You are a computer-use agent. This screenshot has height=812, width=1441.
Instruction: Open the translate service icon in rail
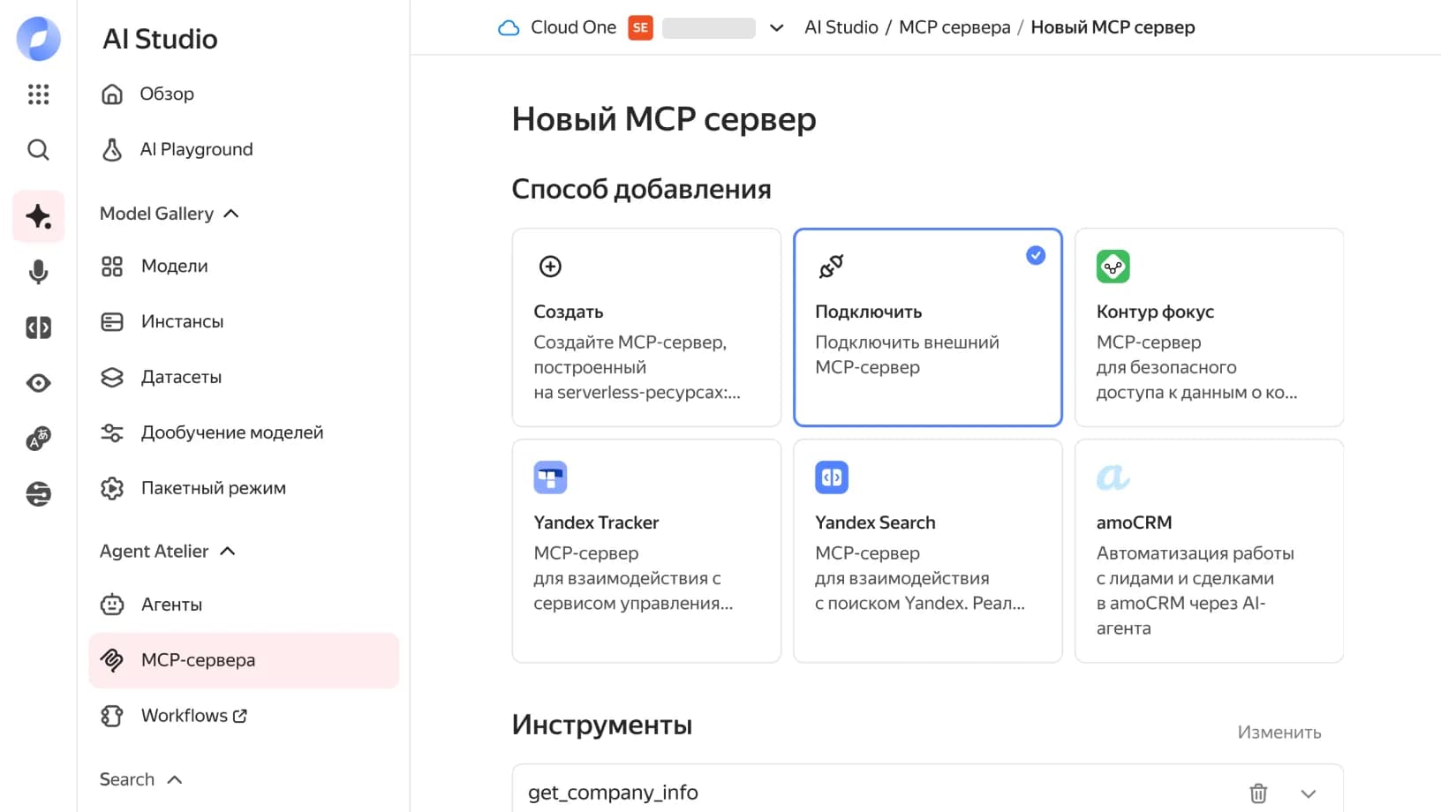pos(38,439)
